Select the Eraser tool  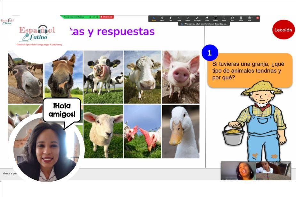click(x=207, y=19)
